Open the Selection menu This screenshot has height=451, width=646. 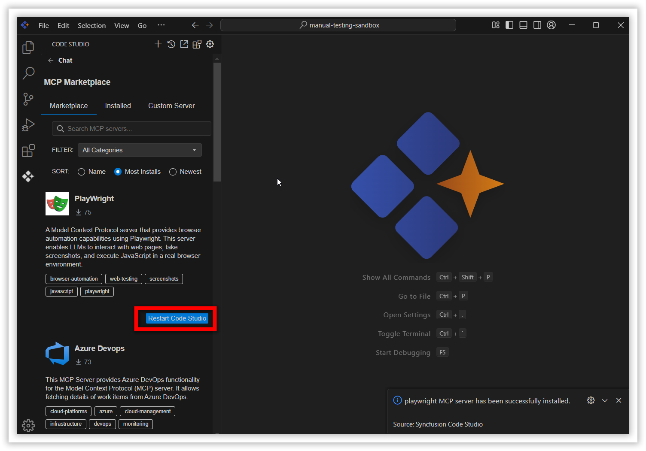coord(91,25)
